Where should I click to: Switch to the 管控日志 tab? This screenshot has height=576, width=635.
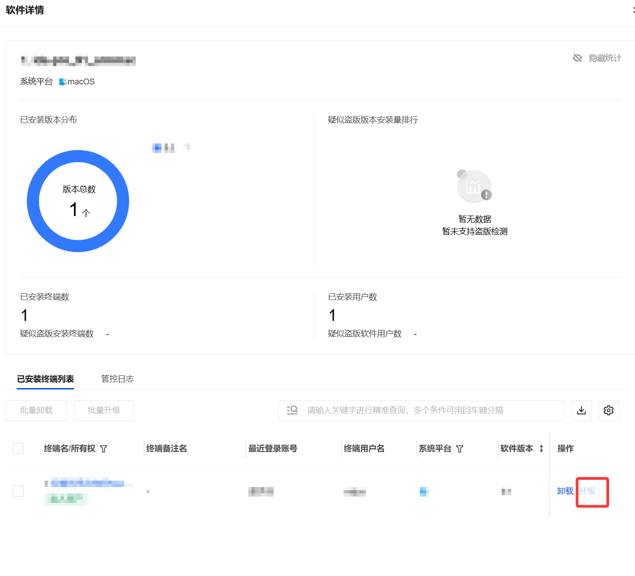click(117, 379)
